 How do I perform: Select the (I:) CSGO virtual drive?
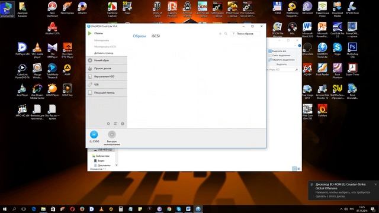pyautogui.click(x=94, y=137)
